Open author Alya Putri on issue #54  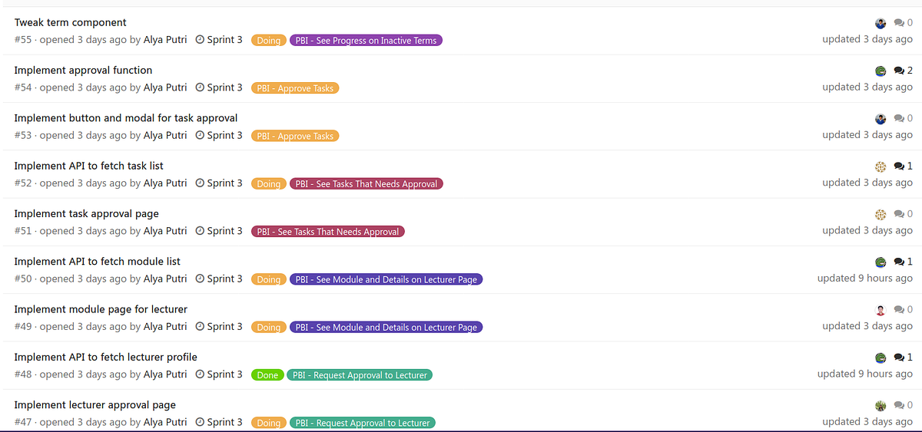(x=165, y=87)
